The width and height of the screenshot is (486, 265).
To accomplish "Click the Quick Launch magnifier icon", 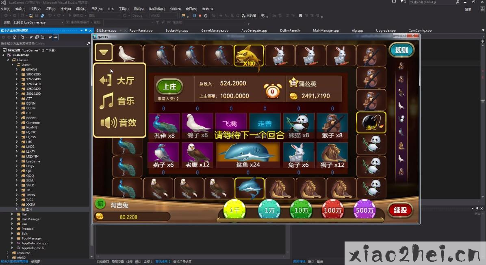I will pos(458,2).
